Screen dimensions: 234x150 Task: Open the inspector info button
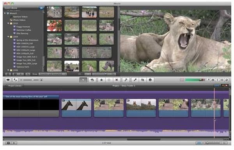coord(150,80)
